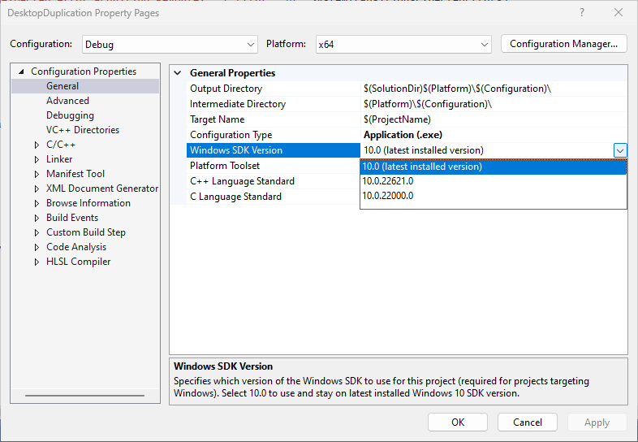Expand the C/C++ tree node arrow
638x442 pixels.
pyautogui.click(x=37, y=145)
